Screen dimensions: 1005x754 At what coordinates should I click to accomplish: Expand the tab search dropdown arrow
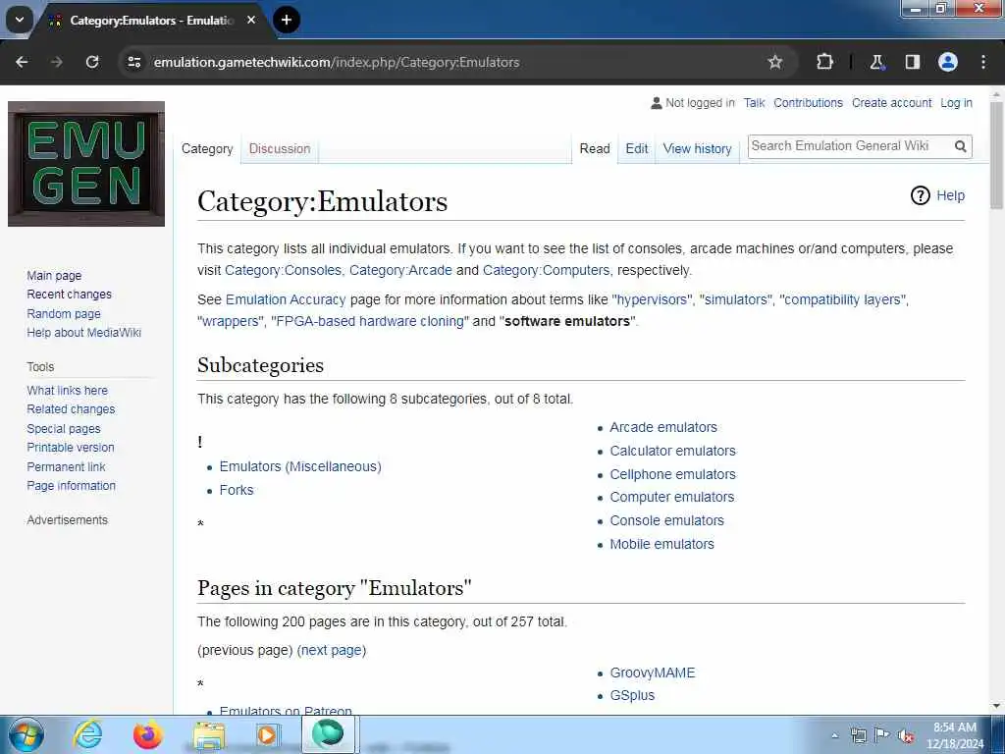[20, 20]
